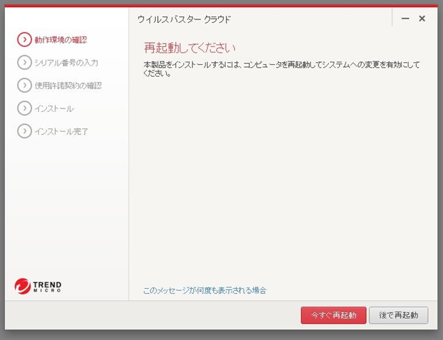The width and height of the screenshot is (443, 340).
Task: Select the 使用許諾契約の確認 step label
Action: 68,86
